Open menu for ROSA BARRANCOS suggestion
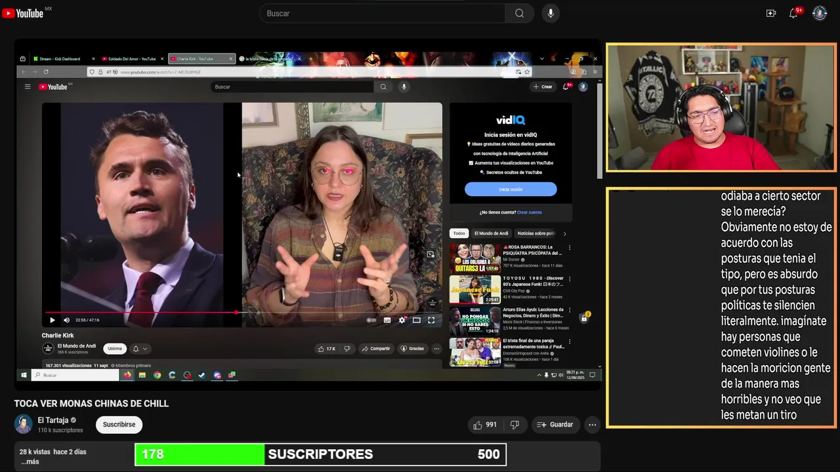Screen dimensions: 840x472 click(569, 248)
